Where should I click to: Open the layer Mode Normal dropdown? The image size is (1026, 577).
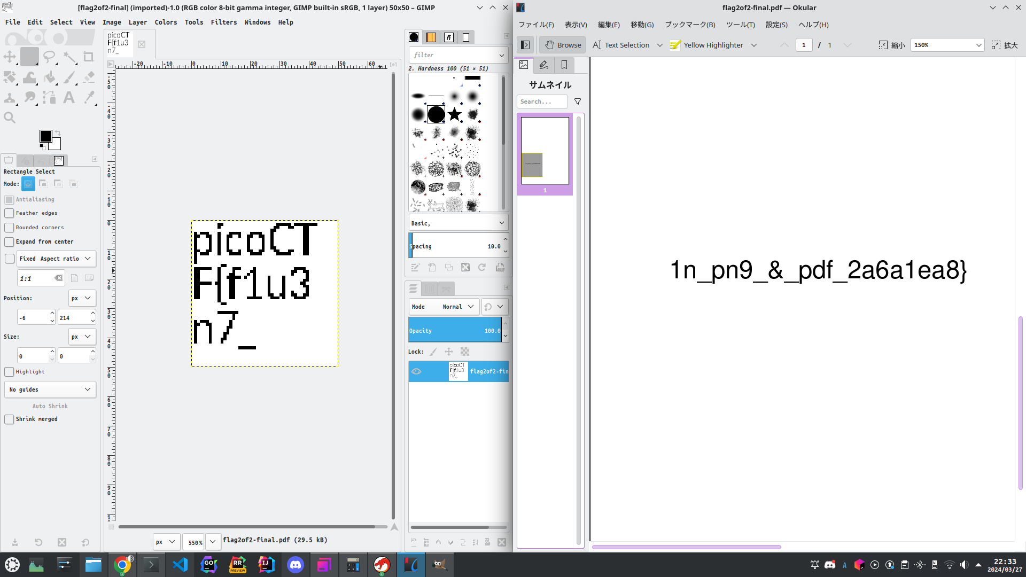point(444,307)
